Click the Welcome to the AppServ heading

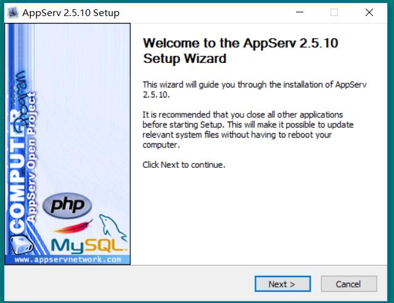240,51
